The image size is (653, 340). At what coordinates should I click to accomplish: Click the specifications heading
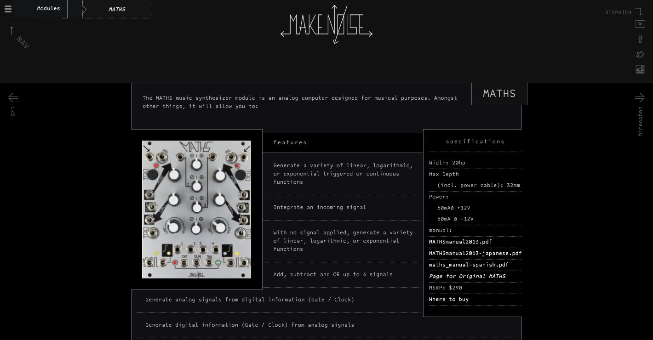click(475, 142)
